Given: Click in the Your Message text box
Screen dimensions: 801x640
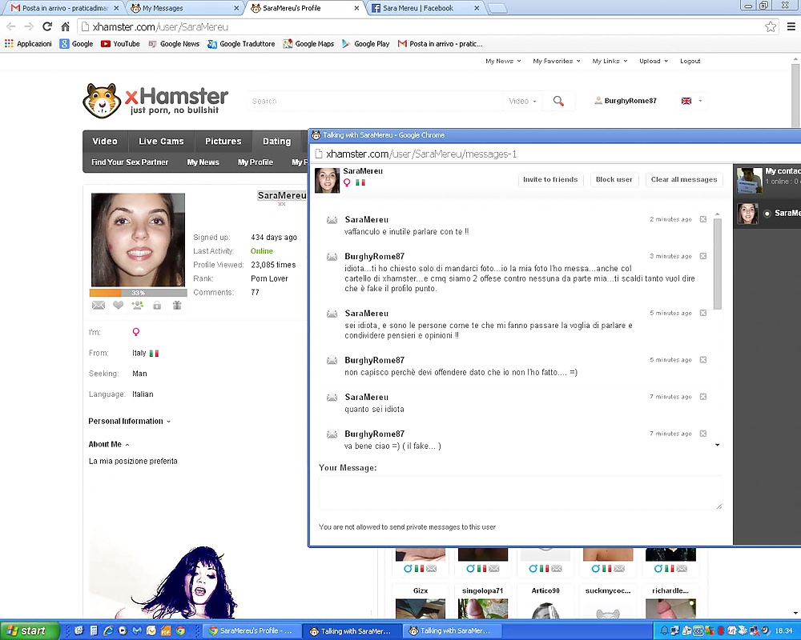Looking at the screenshot, I should (x=520, y=492).
